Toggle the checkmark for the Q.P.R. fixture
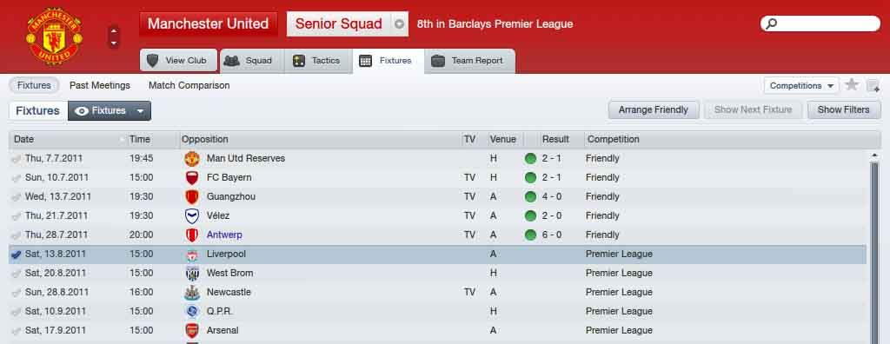This screenshot has height=344, width=890. 16,312
